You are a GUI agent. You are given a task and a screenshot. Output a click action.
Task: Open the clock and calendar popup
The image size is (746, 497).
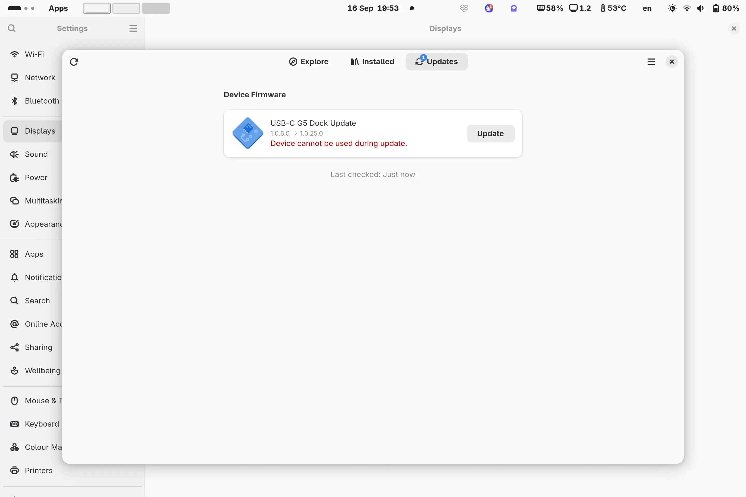tap(373, 8)
